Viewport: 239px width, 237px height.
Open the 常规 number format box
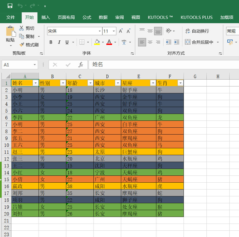pyautogui.click(x=233, y=31)
